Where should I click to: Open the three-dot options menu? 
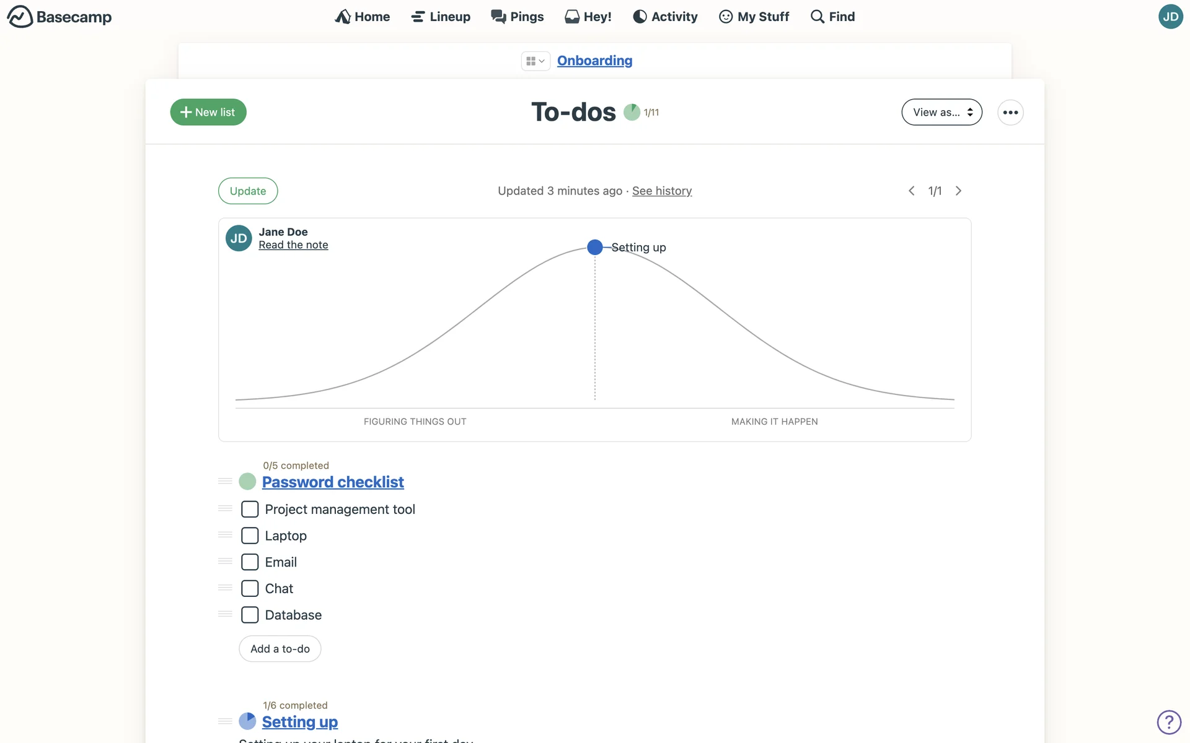[x=1010, y=112]
